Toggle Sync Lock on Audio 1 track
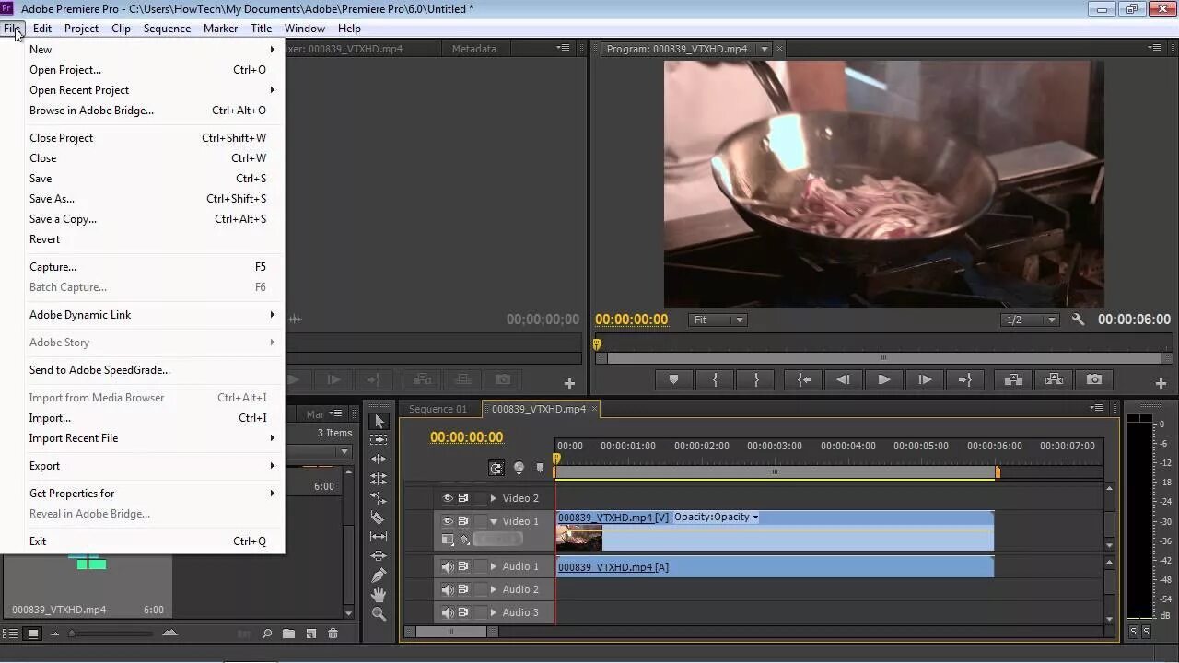Screen dimensions: 1179x663 tap(463, 566)
